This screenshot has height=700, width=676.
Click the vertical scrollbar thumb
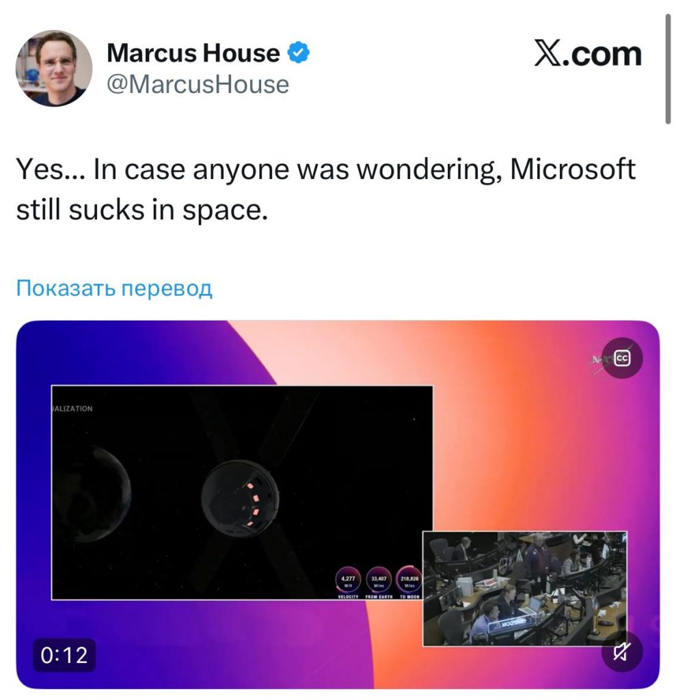click(x=668, y=69)
